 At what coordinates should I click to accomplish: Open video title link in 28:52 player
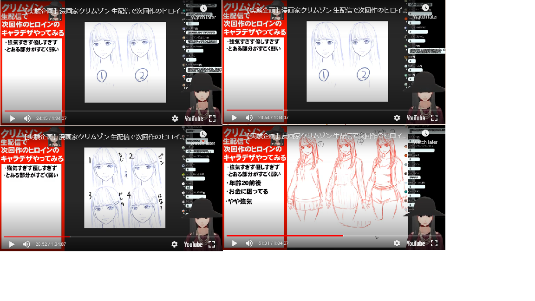point(104,137)
